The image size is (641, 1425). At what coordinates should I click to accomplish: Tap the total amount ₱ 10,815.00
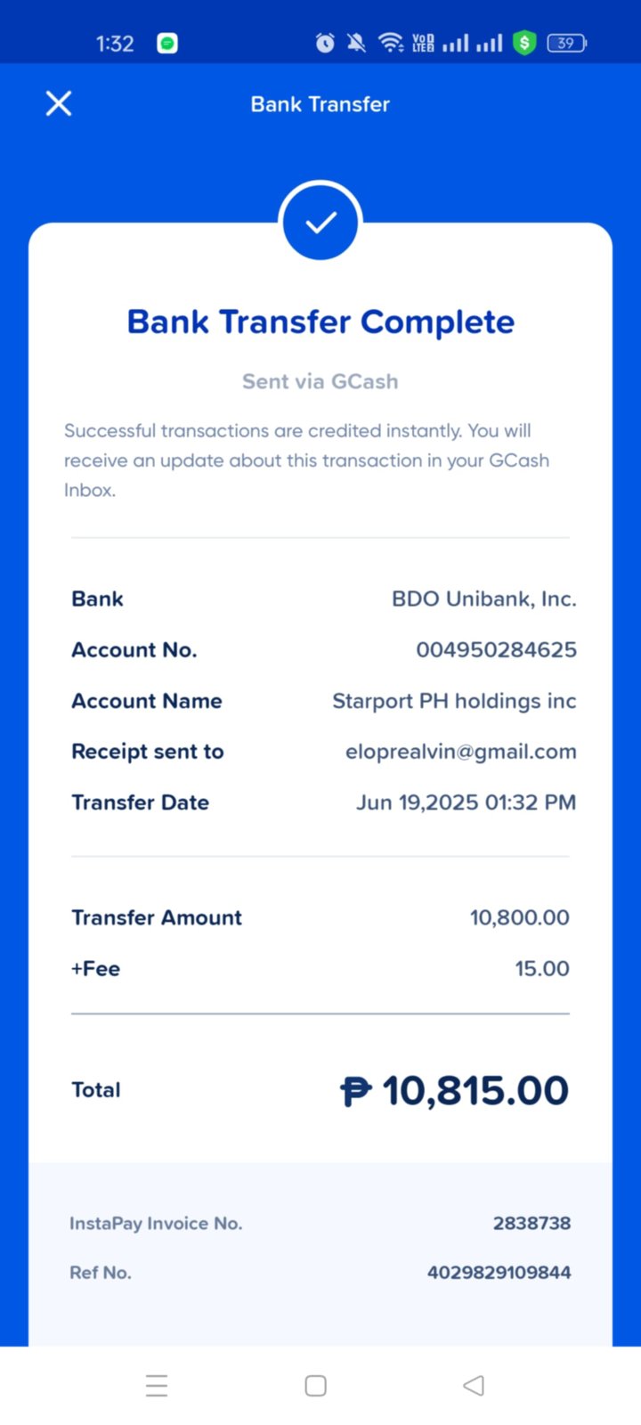(454, 1090)
